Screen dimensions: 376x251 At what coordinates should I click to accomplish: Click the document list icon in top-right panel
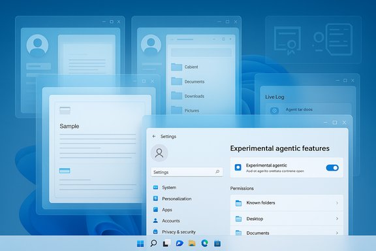[339, 39]
